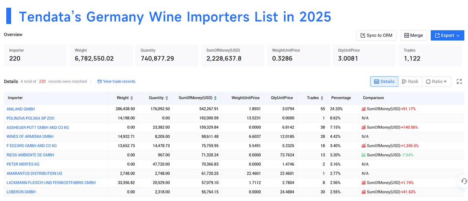Switch to the Rank view tab
Viewport: 468px width, 201px height.
pos(410,81)
